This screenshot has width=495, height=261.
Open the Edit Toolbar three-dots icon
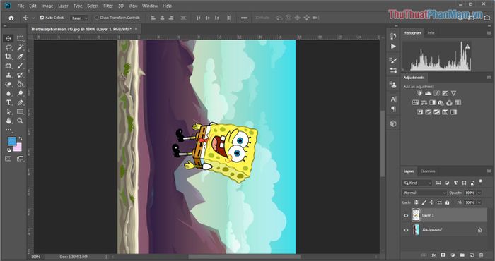[8, 130]
